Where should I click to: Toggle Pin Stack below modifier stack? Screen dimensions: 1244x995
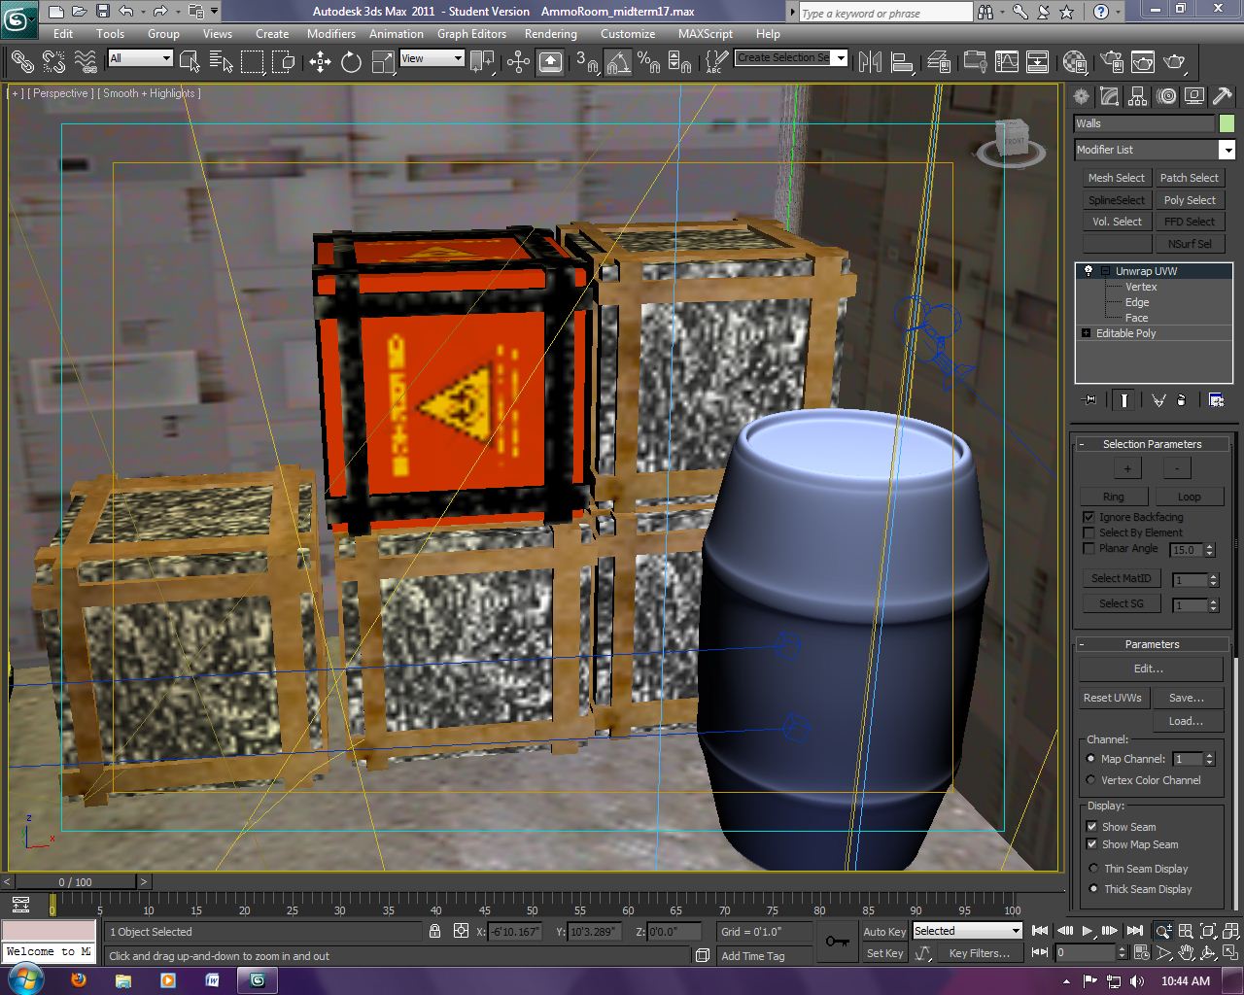(x=1089, y=399)
